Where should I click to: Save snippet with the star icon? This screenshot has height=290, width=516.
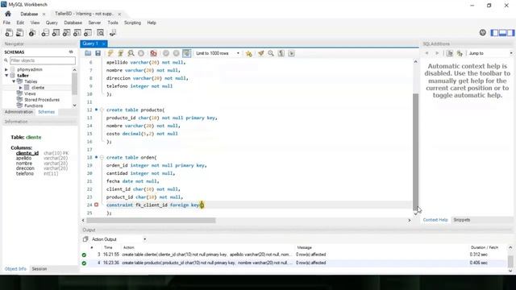tap(249, 53)
